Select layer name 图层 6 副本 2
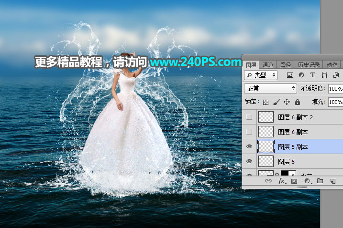This screenshot has width=343, height=228. coord(295,117)
